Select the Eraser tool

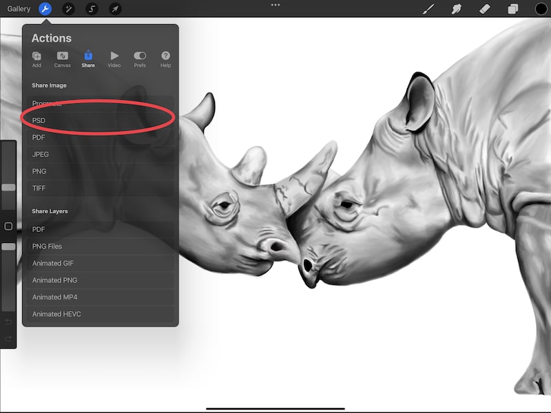(485, 9)
